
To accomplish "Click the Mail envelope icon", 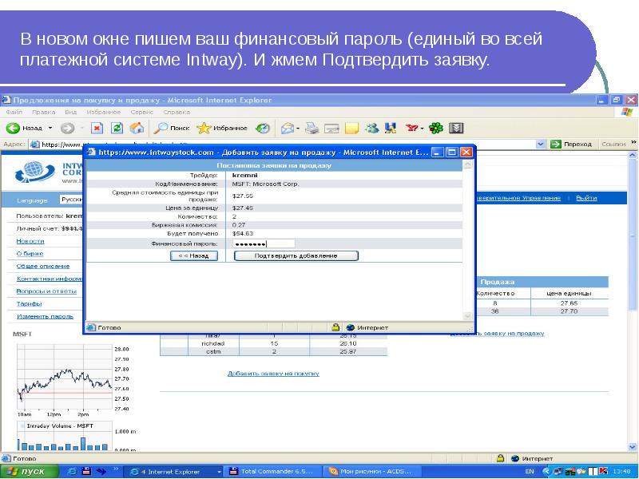I will [x=286, y=128].
